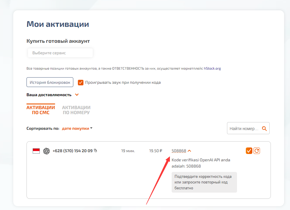The width and height of the screenshot is (290, 210).
Task: Expand the Ваша доставляемость section
Action: point(77,95)
